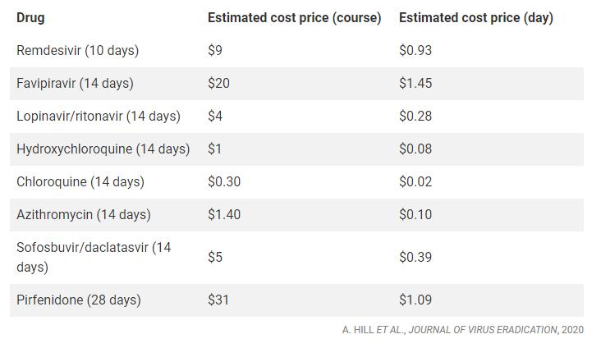Screen dimensions: 601x348
Task: Select the Chloroquine (14 days) cell
Action: (x=80, y=181)
